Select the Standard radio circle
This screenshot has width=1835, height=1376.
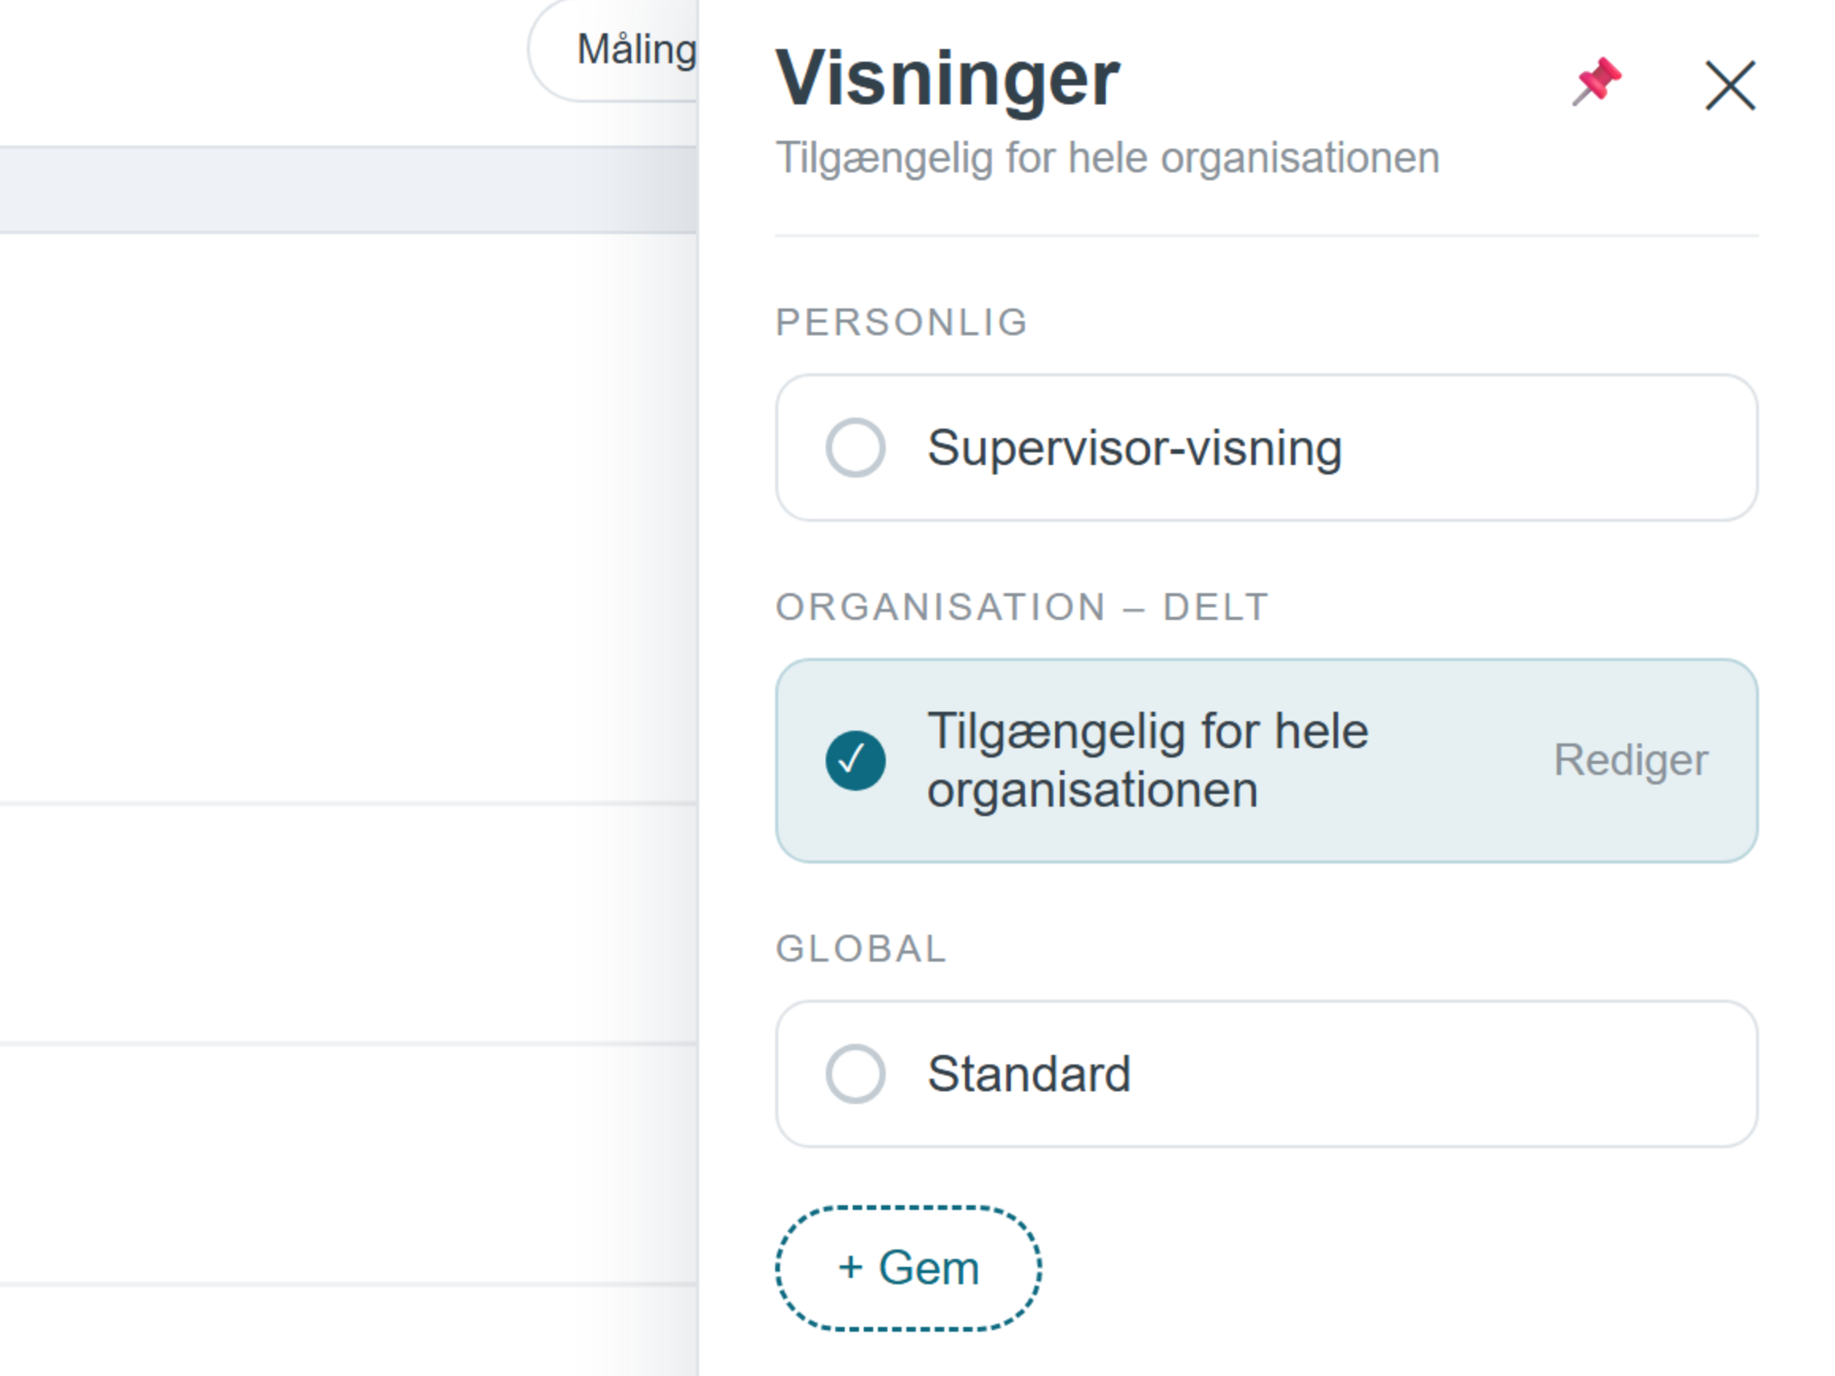(x=855, y=1074)
